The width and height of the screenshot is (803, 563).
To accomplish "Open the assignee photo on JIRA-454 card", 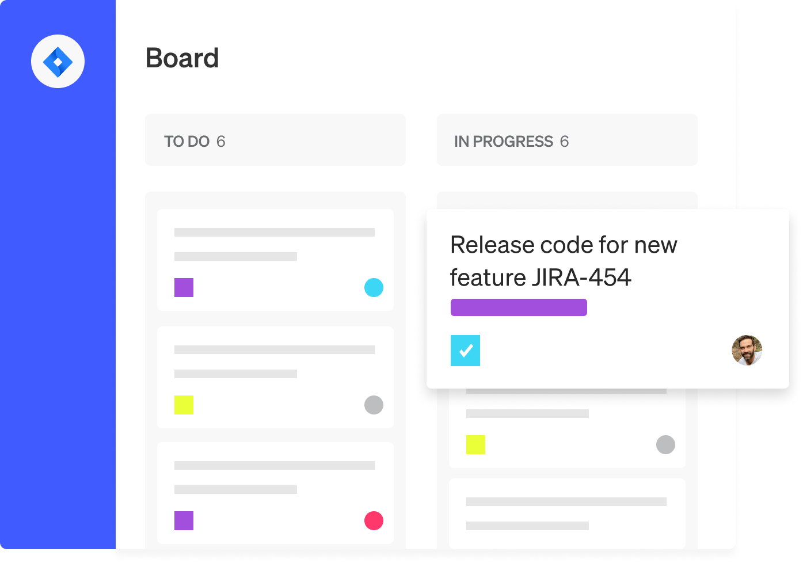I will [747, 350].
